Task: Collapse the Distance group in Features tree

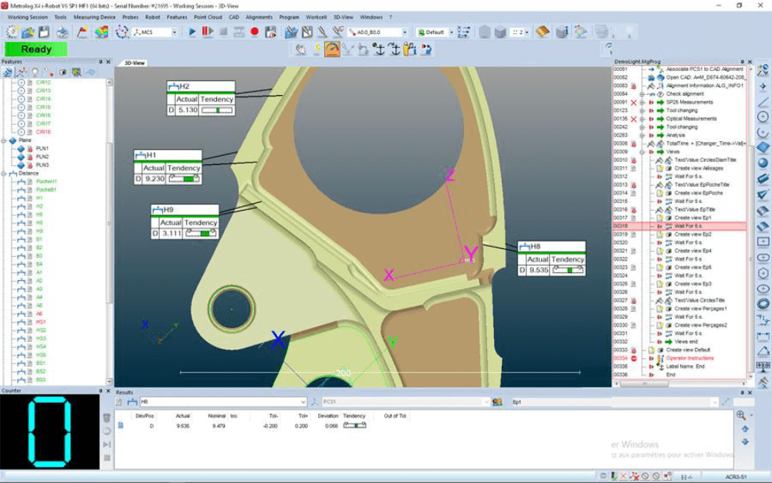Action: point(4,174)
